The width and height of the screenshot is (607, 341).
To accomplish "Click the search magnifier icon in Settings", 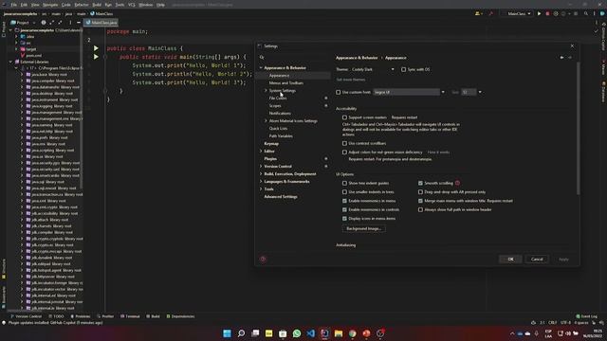I will coord(262,57).
